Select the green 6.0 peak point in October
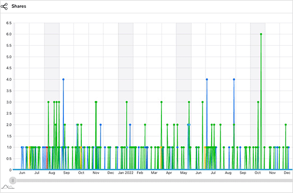This screenshot has width=293, height=193. [261, 34]
